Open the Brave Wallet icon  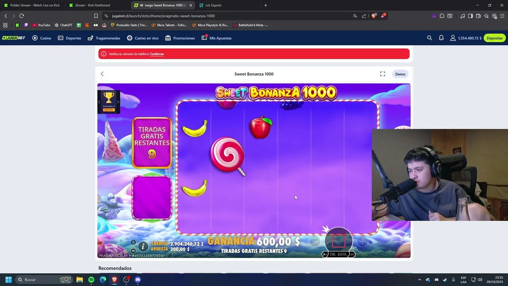point(478,16)
